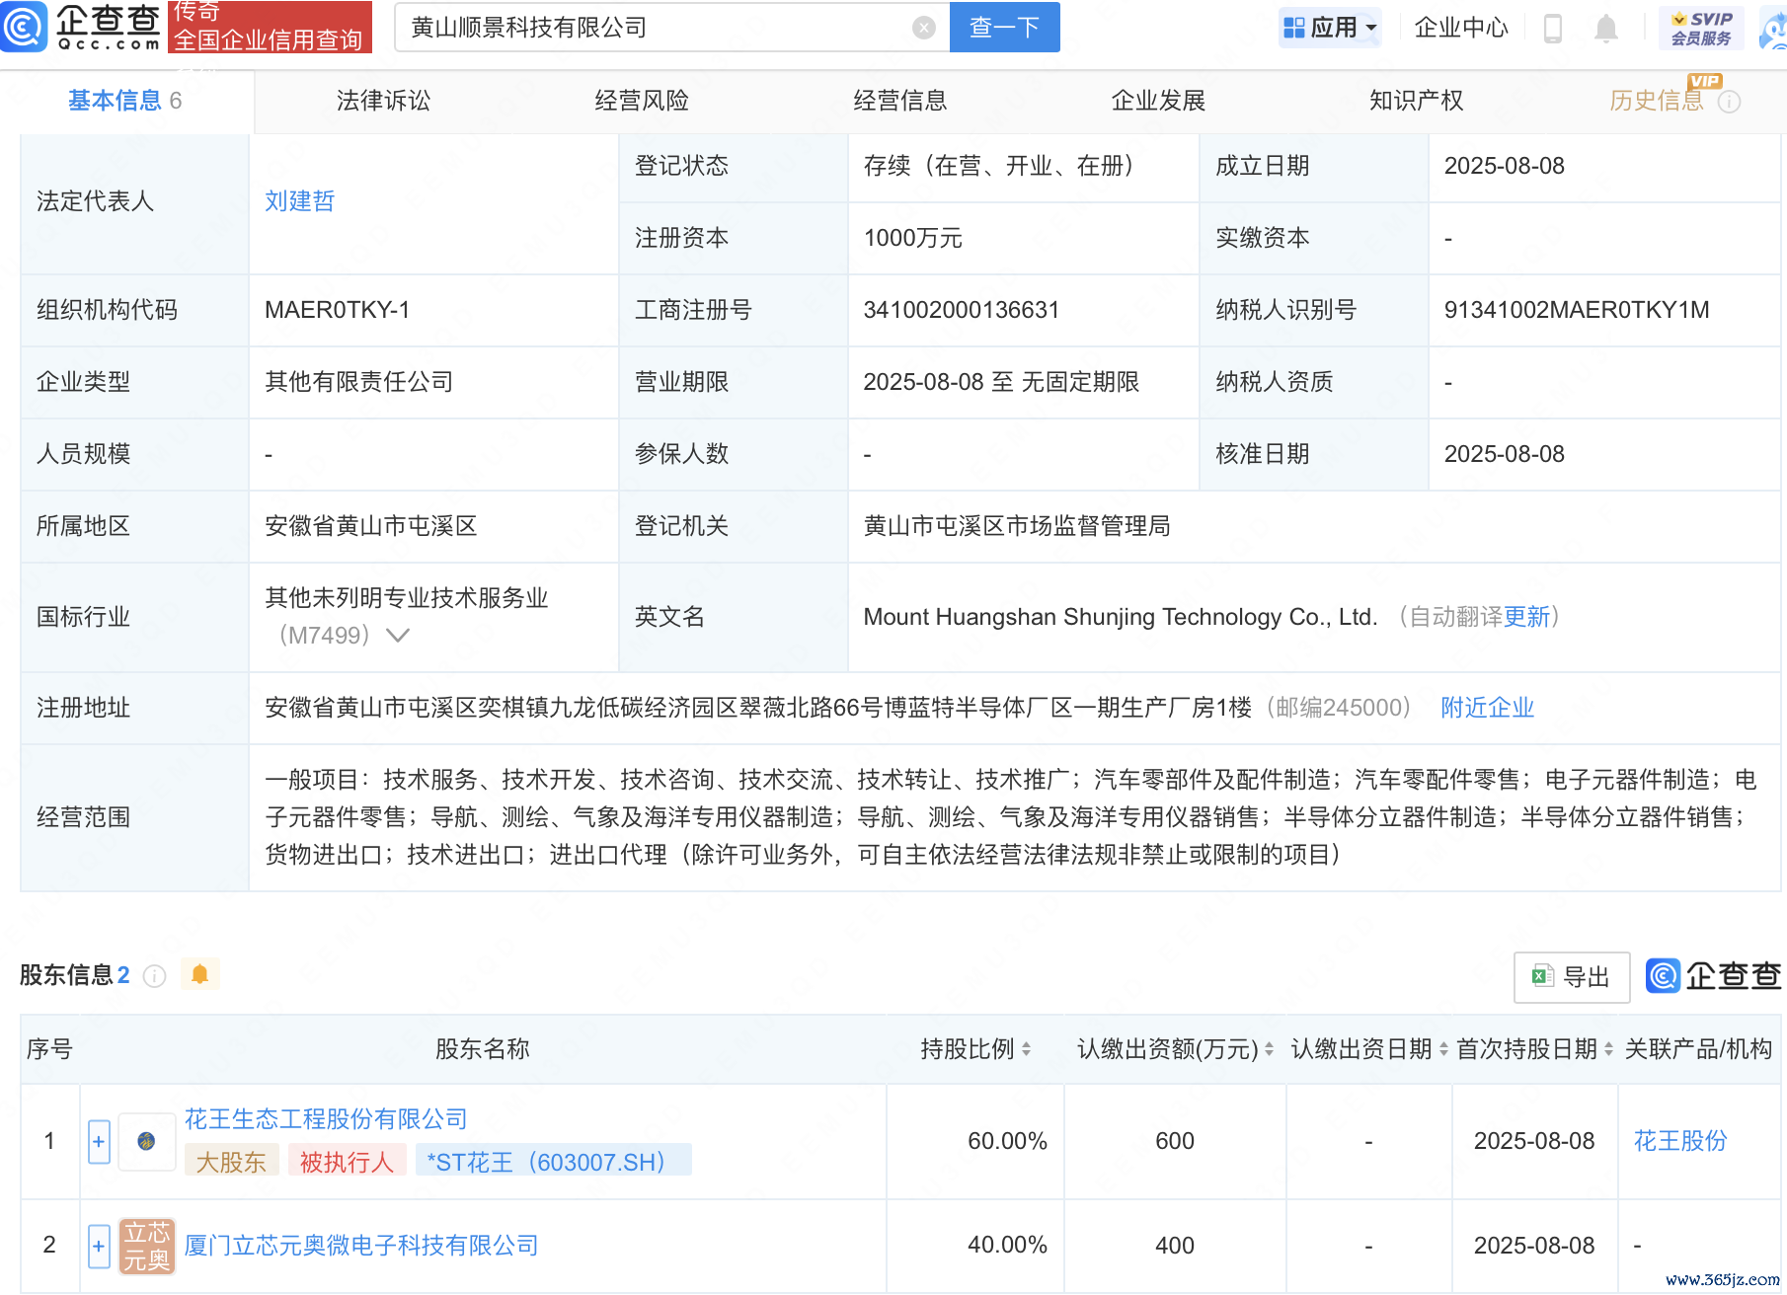Click the Qcc.com logo icon
This screenshot has height=1295, width=1787.
tap(24, 27)
